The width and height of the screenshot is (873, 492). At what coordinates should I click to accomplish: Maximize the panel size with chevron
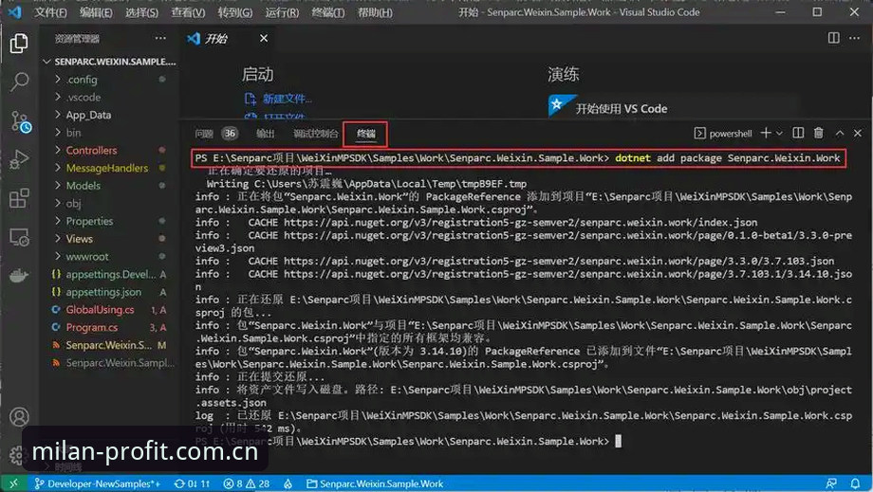(x=840, y=133)
